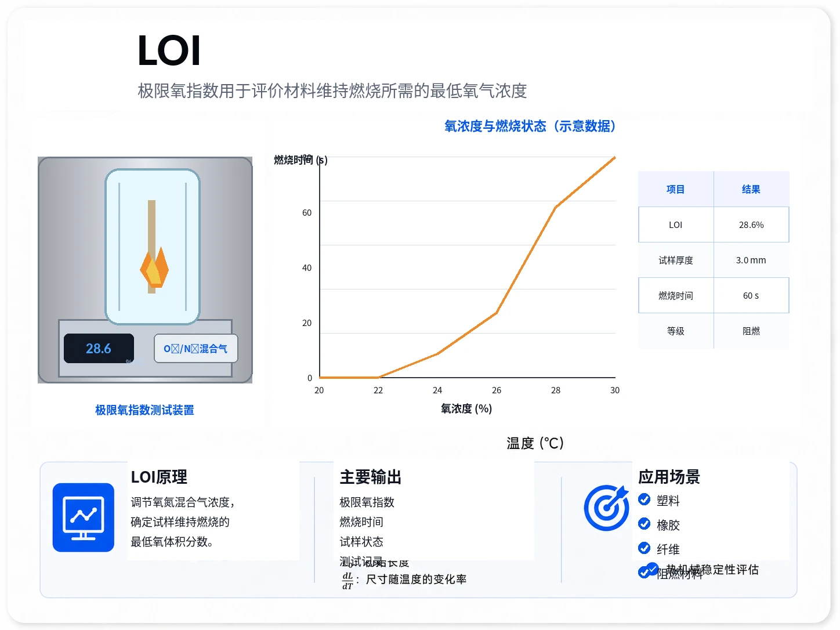The width and height of the screenshot is (840, 630).
Task: Click table cell 60 s
Action: (751, 296)
